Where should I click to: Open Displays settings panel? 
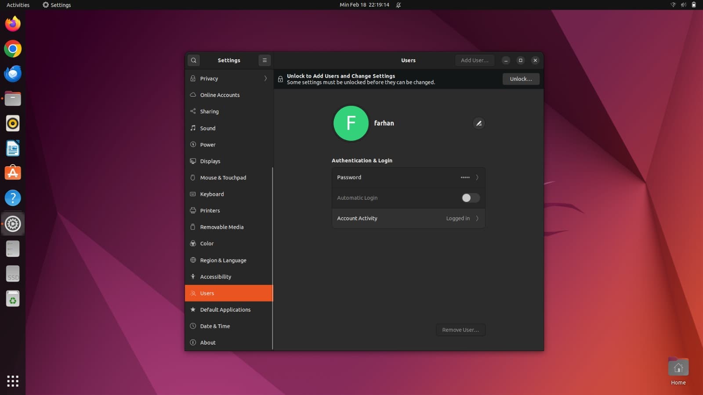pos(210,161)
